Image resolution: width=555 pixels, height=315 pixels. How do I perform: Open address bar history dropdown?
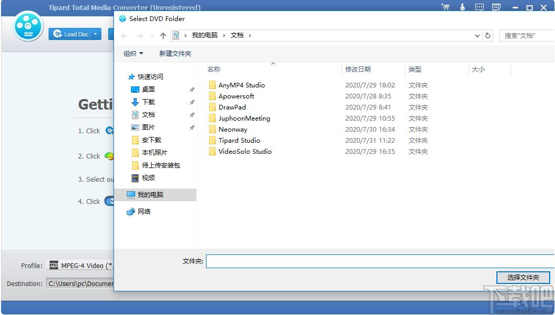click(477, 36)
